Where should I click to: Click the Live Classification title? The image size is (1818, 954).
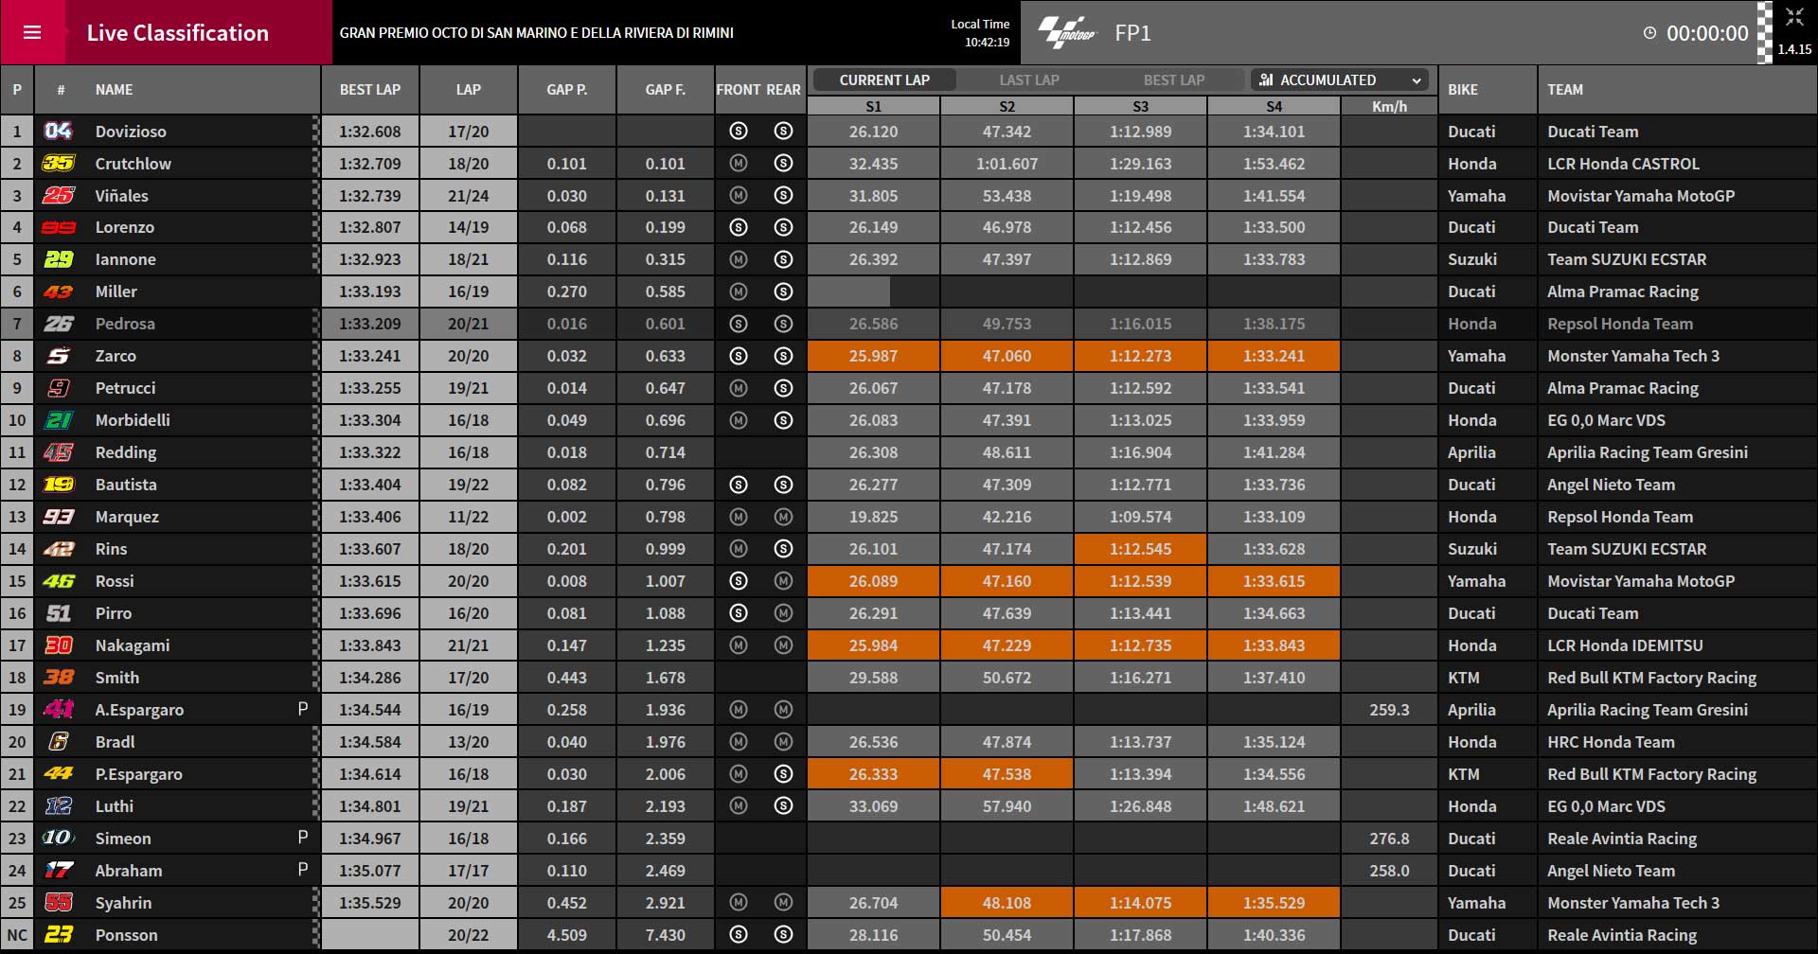click(x=178, y=33)
